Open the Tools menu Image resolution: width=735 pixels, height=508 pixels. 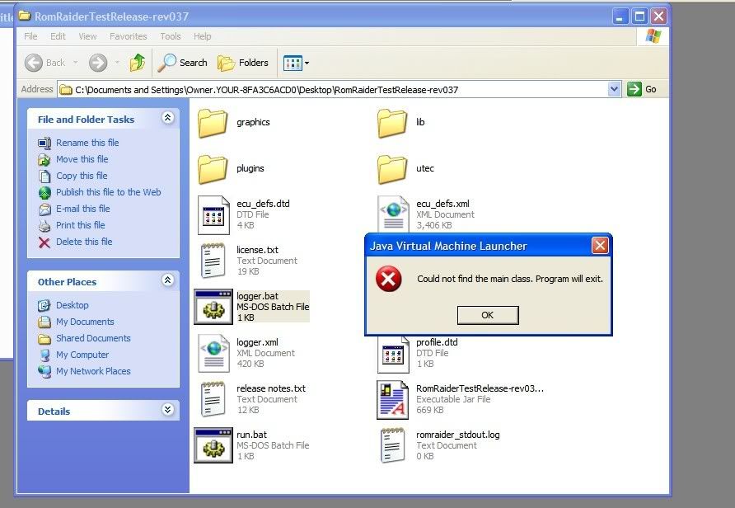pos(171,36)
